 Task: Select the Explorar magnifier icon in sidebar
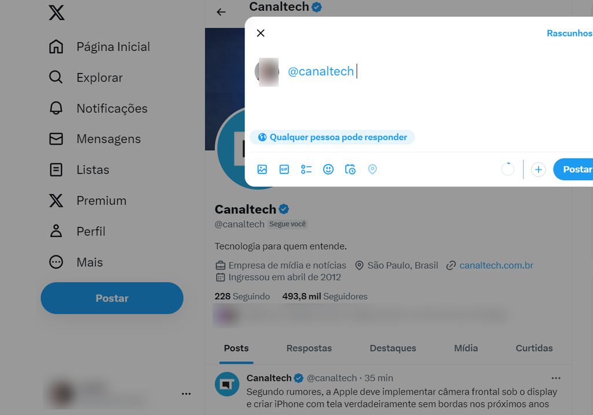coord(56,77)
